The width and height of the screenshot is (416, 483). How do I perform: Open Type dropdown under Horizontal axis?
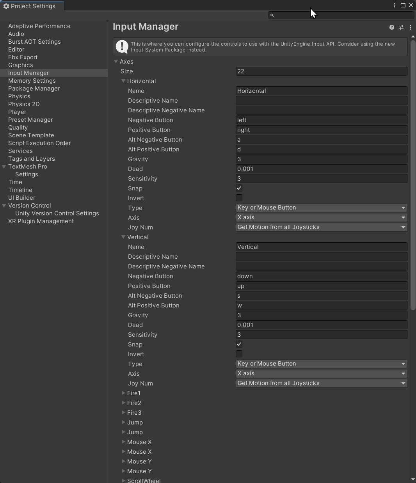pyautogui.click(x=321, y=208)
